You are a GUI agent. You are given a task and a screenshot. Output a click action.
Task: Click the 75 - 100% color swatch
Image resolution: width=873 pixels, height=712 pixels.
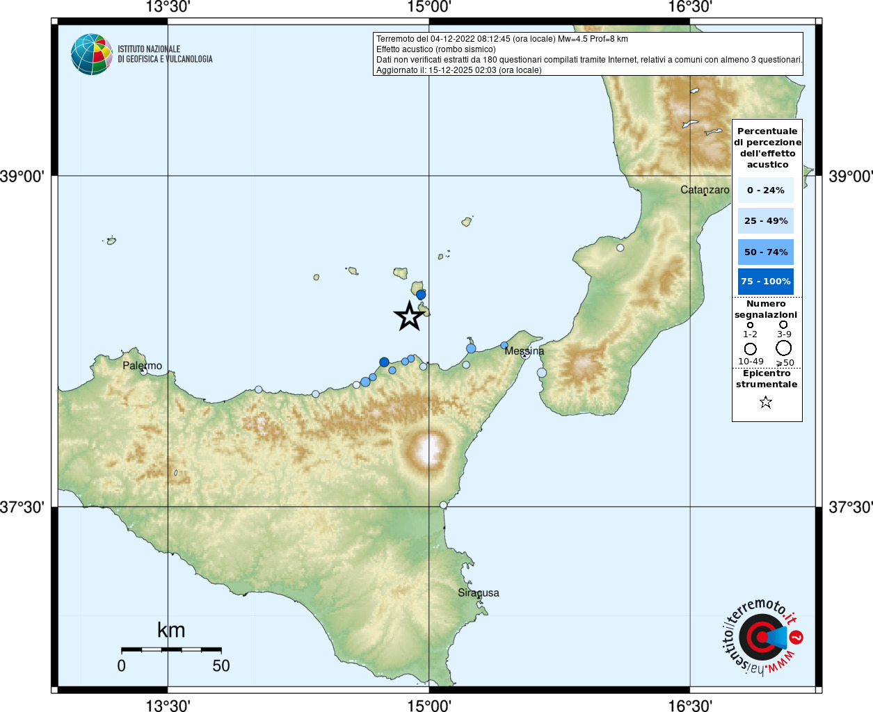pos(766,282)
